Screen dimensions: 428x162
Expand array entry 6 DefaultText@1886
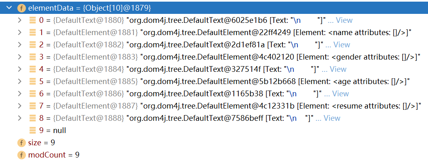point(19,94)
